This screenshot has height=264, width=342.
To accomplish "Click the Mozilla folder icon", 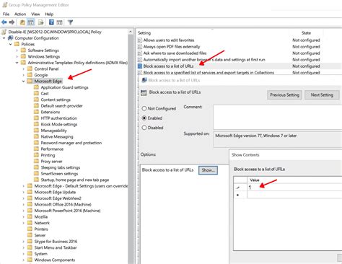I will 30,216.
